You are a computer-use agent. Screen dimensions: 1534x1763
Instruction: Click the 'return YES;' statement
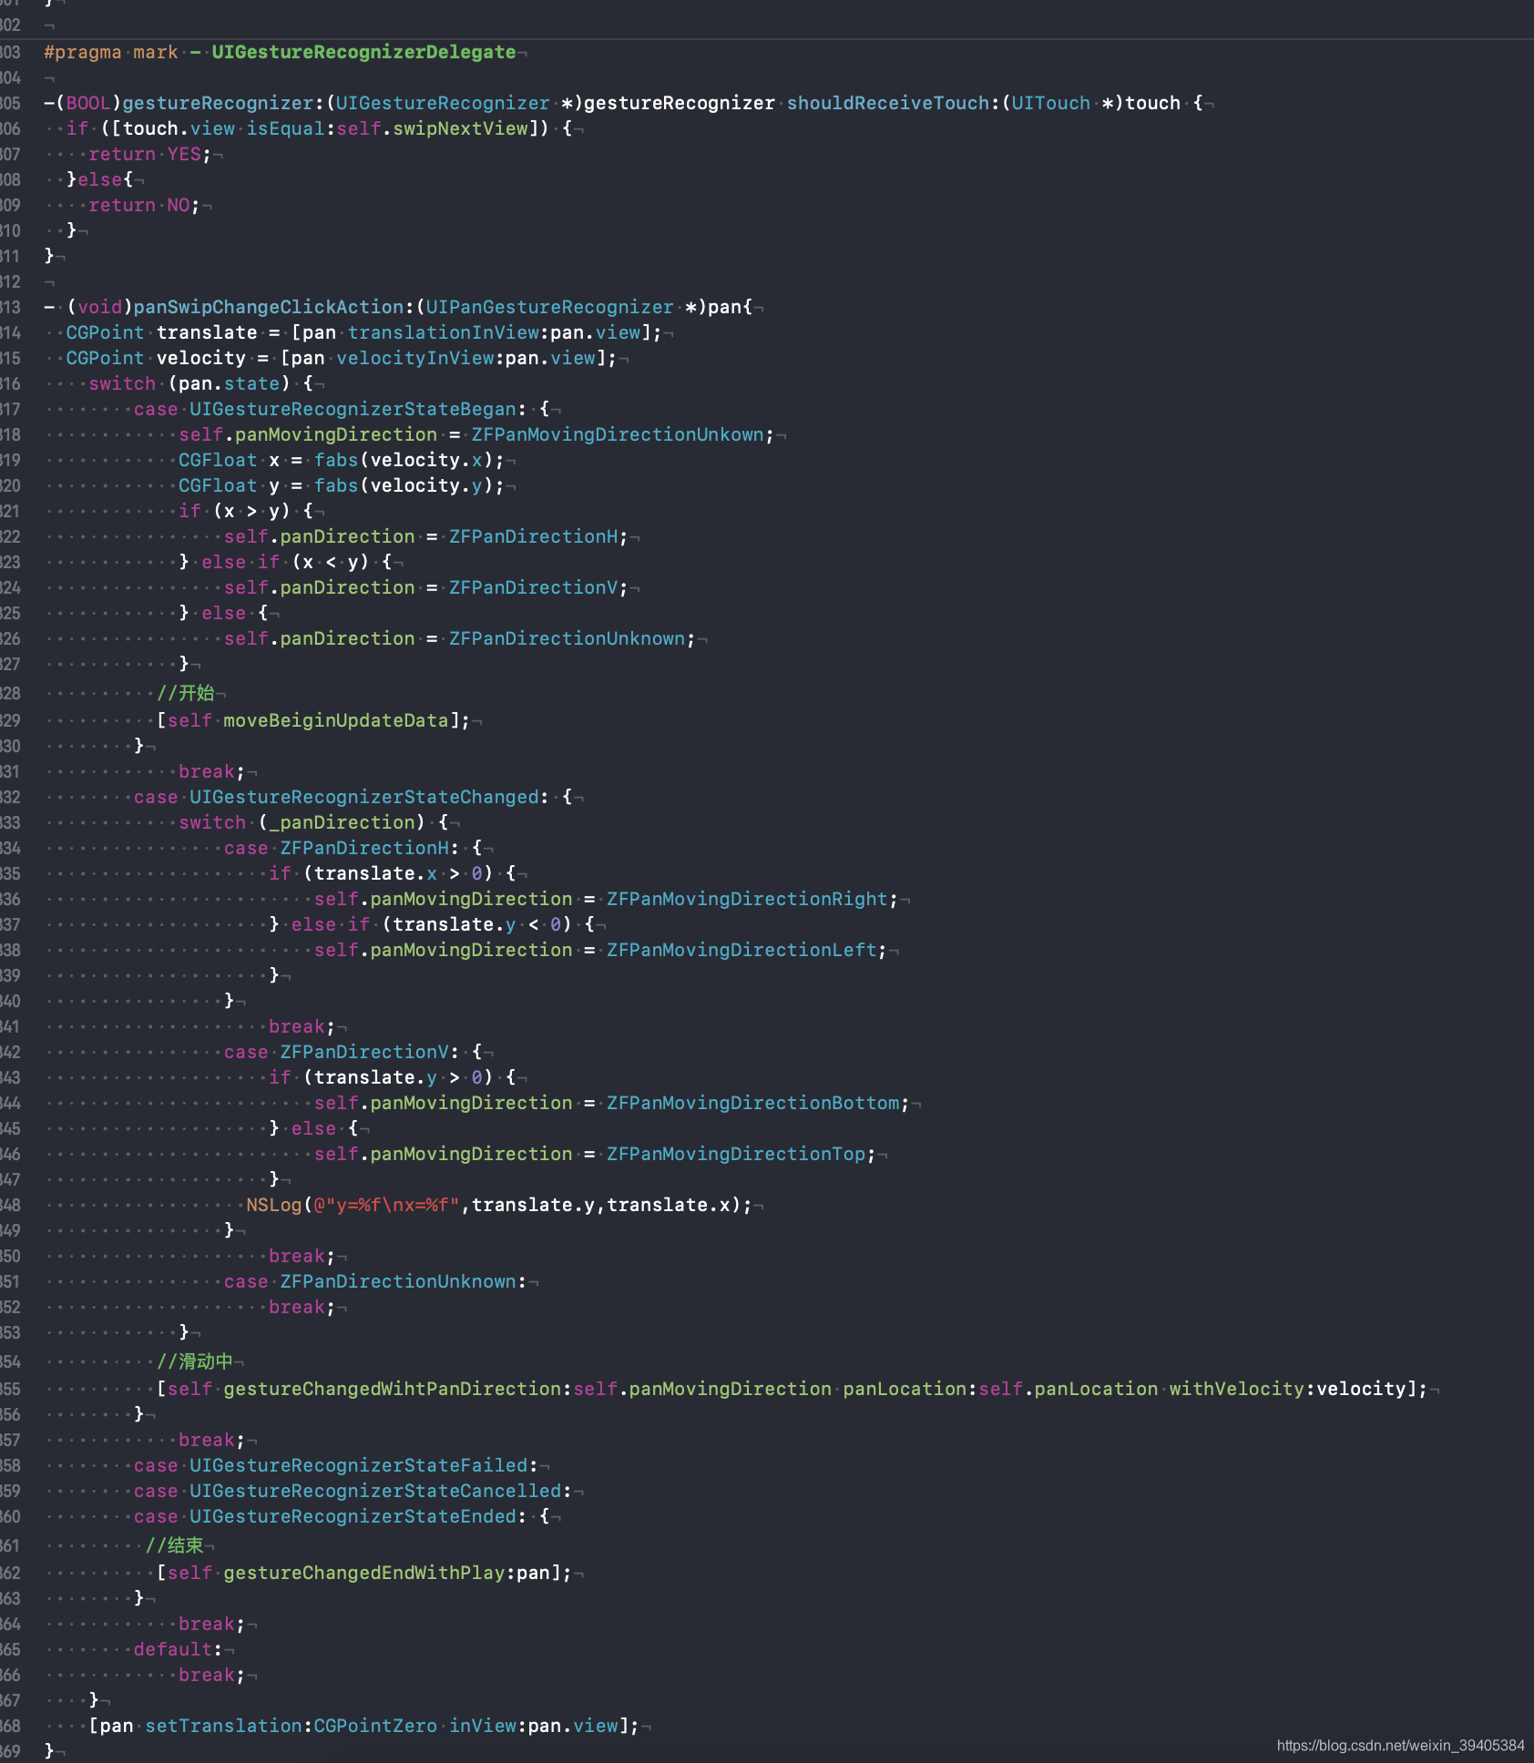click(150, 154)
